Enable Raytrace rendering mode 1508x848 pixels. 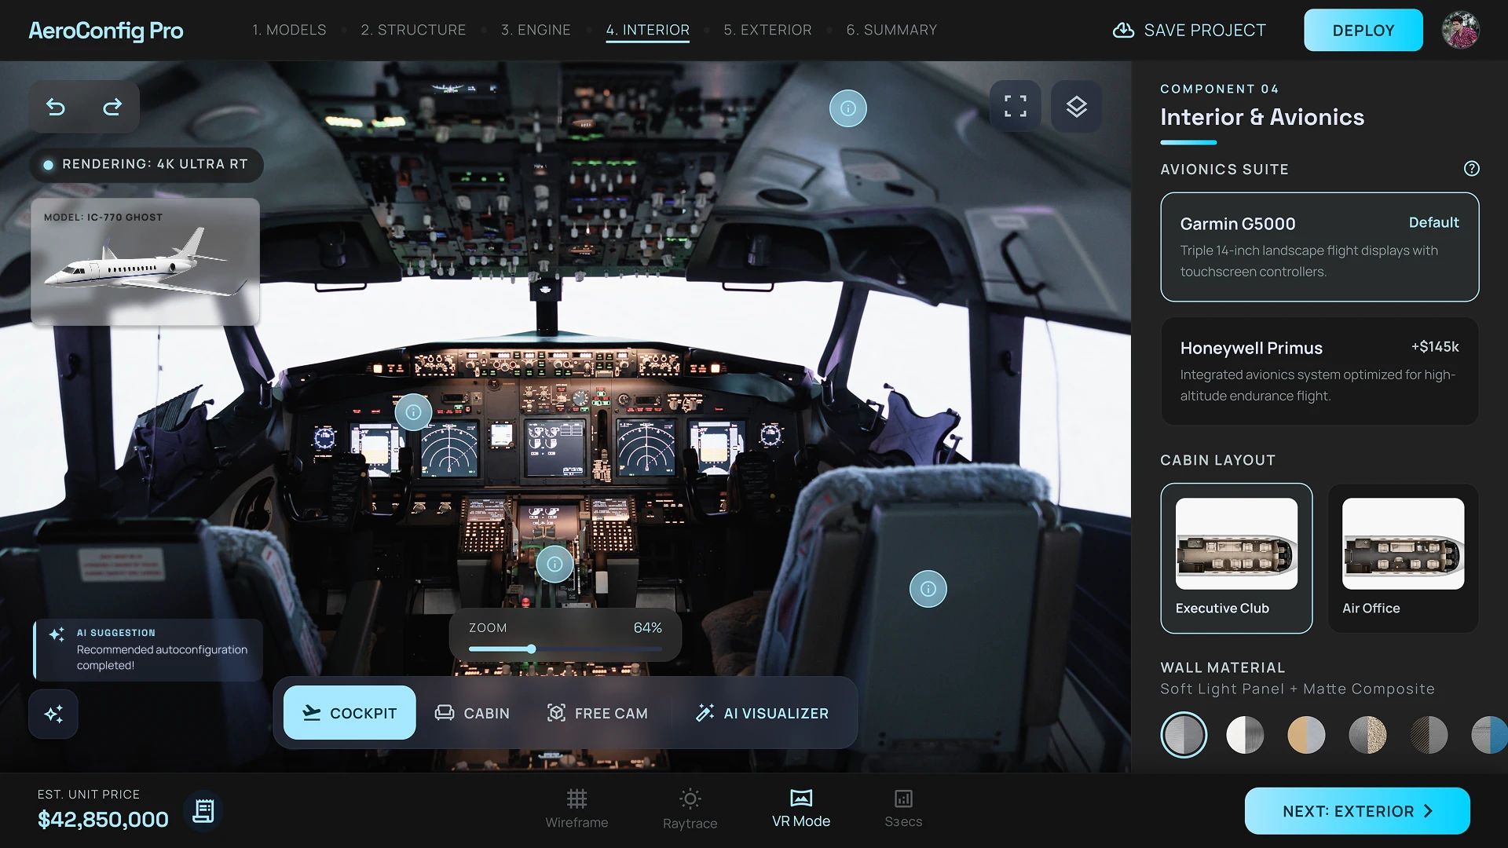point(690,809)
